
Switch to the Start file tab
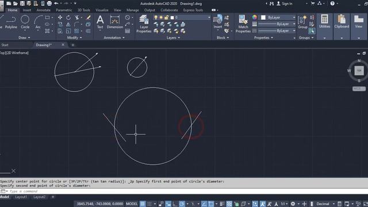(5, 45)
